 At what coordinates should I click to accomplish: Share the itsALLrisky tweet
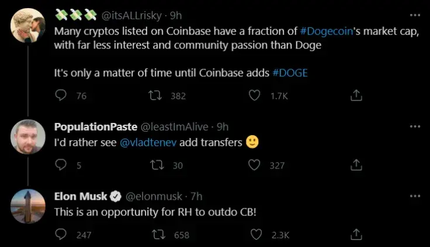pyautogui.click(x=355, y=96)
